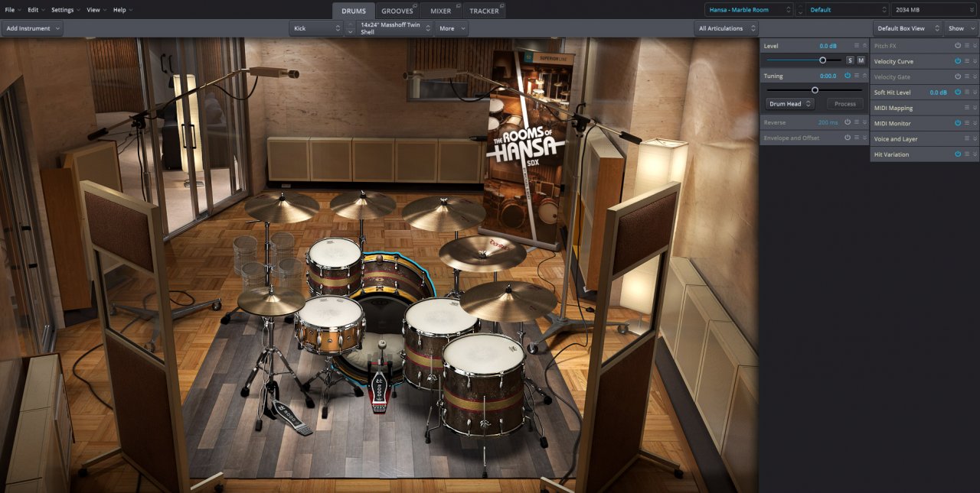
Task: Open the Voice and Layer menu icon
Action: tap(967, 139)
